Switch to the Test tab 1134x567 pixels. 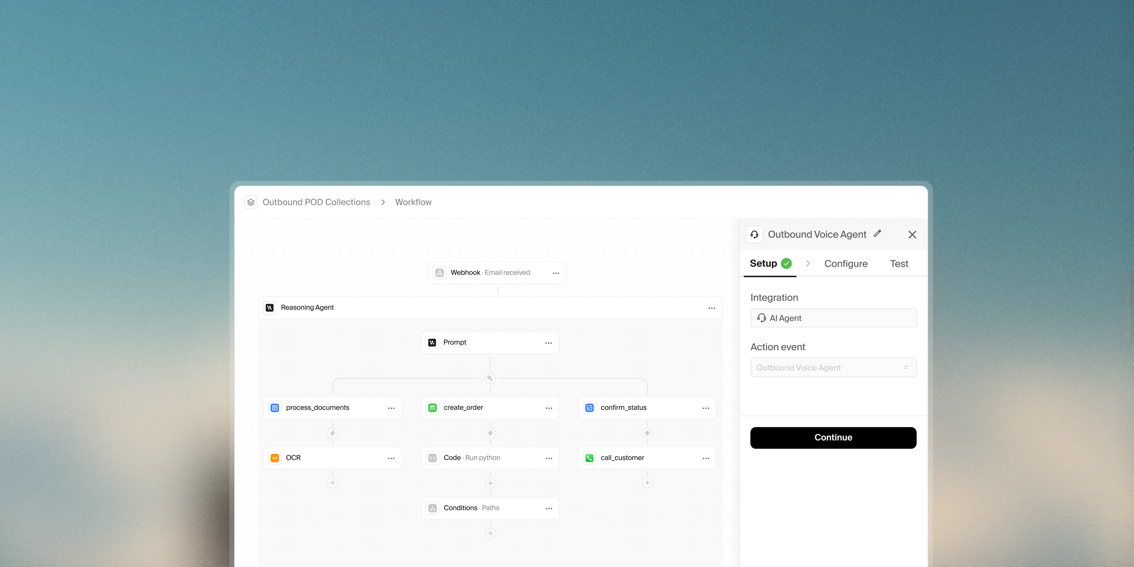pos(898,264)
